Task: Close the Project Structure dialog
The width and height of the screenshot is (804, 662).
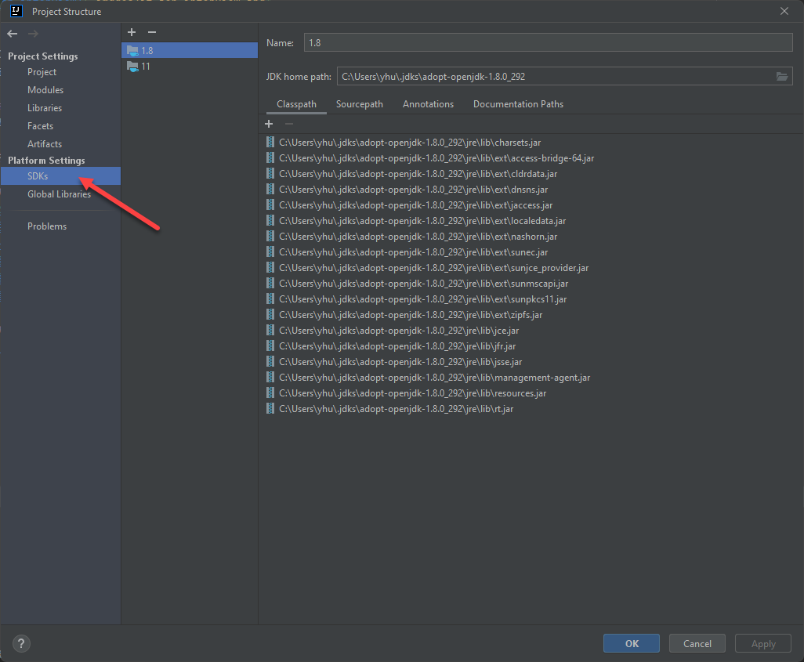Action: (784, 11)
